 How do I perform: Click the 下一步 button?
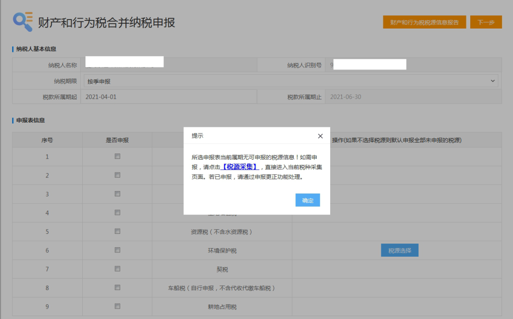click(486, 22)
